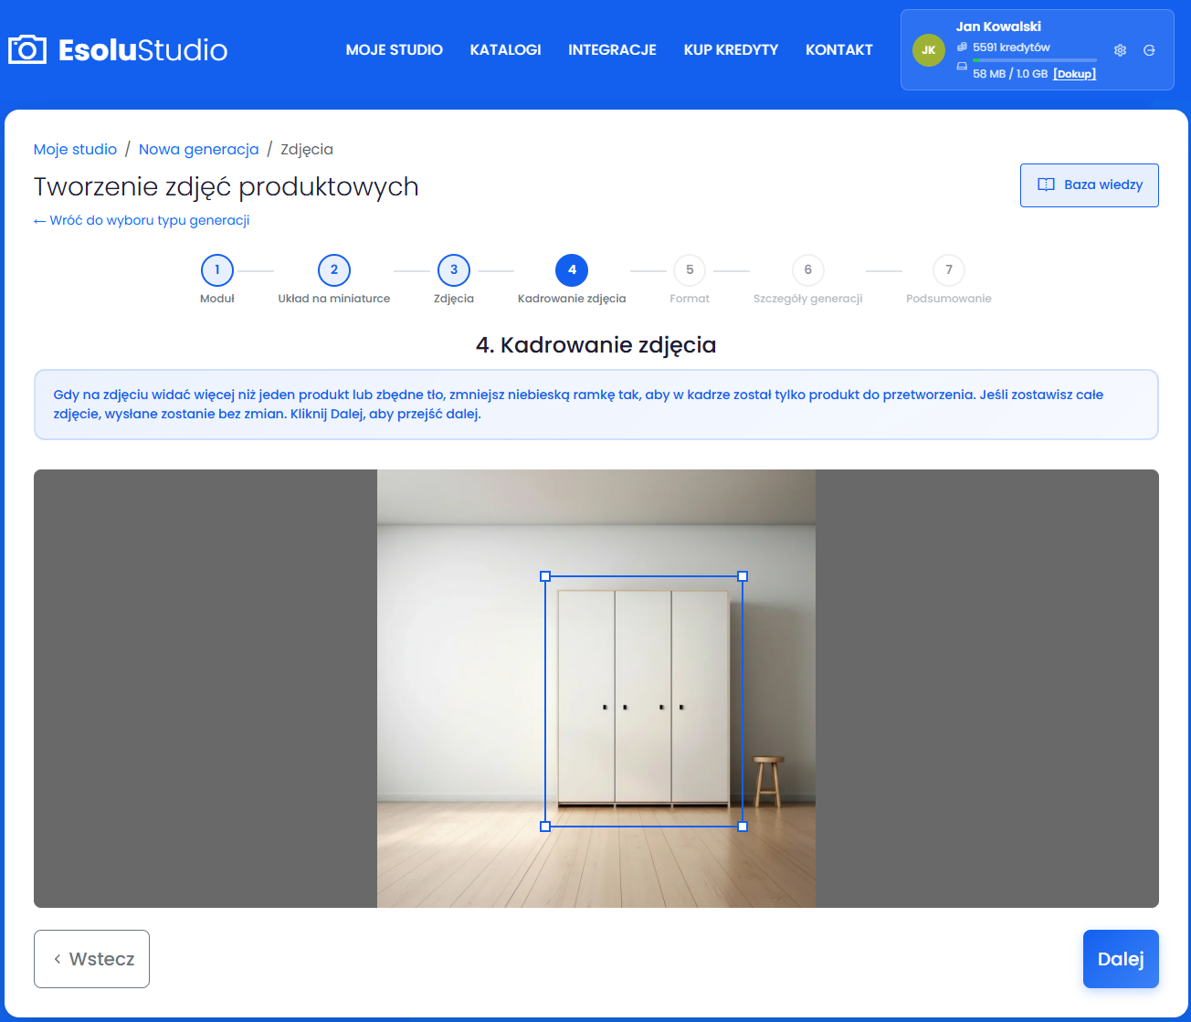
Task: Open KATALOGI menu item
Action: 506,50
